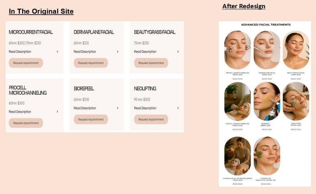The height and width of the screenshot is (194, 316).
Task: Open Read Description arrow for Biorepeel
Action: pos(118,108)
